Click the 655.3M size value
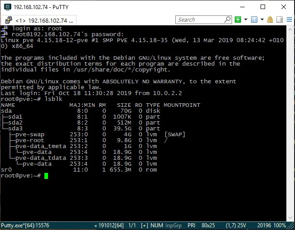The width and height of the screenshot is (295, 230). tap(121, 169)
